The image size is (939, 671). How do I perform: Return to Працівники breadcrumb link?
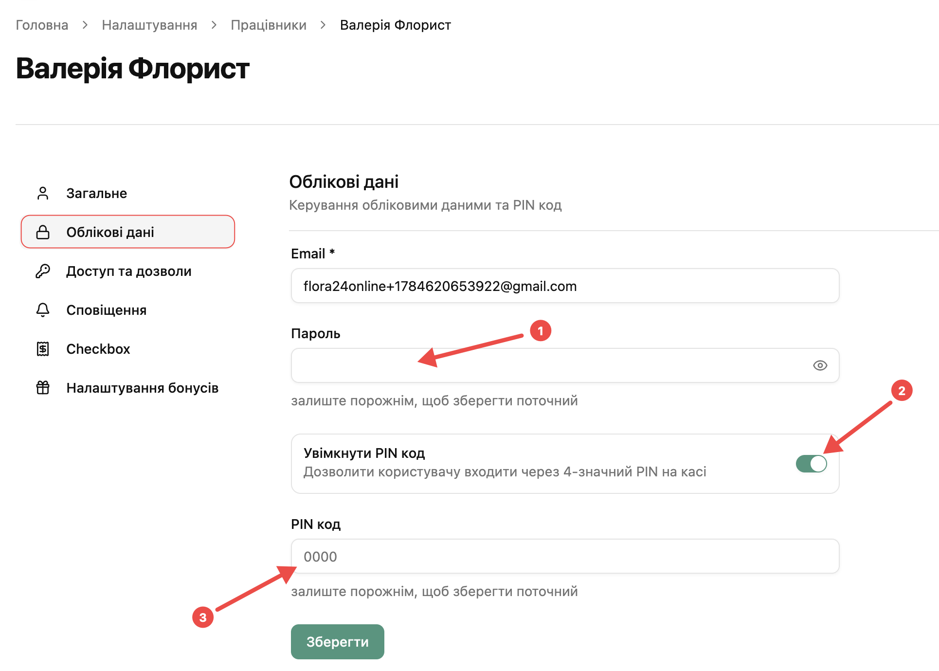269,25
